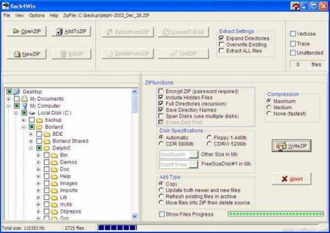Click the Doc folder icon
Viewport: 330px width, 233px height.
[x=54, y=169]
